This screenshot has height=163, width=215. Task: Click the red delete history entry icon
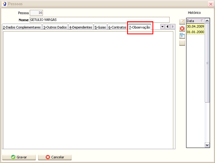[x=182, y=29]
